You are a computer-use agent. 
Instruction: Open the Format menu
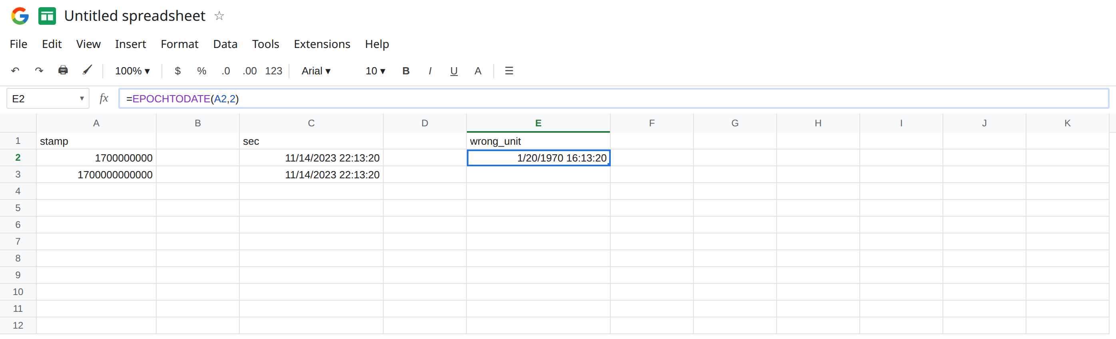pyautogui.click(x=179, y=44)
